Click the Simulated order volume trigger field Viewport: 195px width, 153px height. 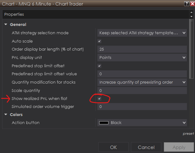(x=142, y=107)
